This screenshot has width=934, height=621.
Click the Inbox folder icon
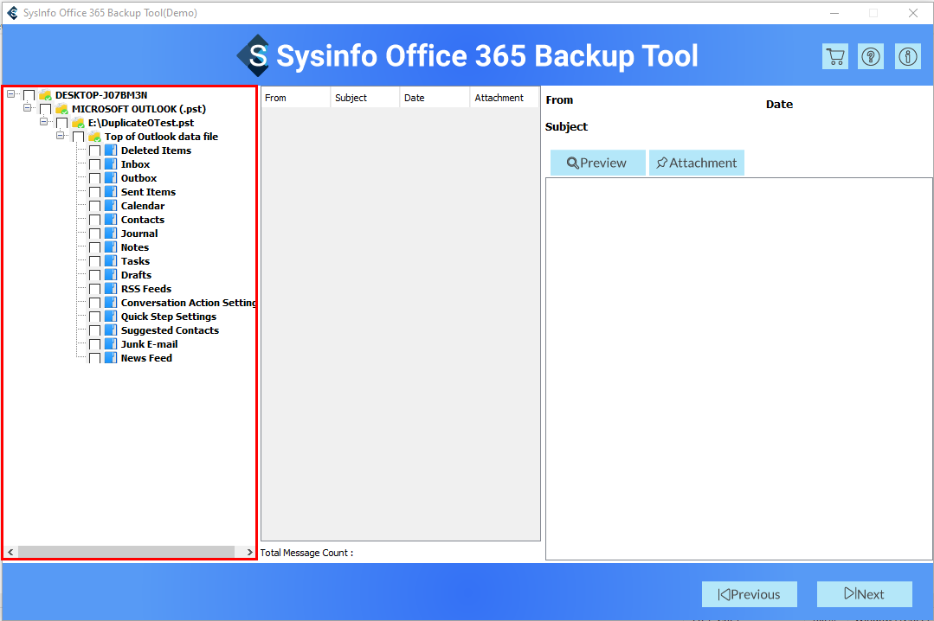pyautogui.click(x=110, y=164)
